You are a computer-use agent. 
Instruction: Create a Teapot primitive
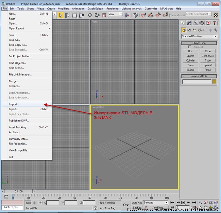pyautogui.click(x=190, y=70)
